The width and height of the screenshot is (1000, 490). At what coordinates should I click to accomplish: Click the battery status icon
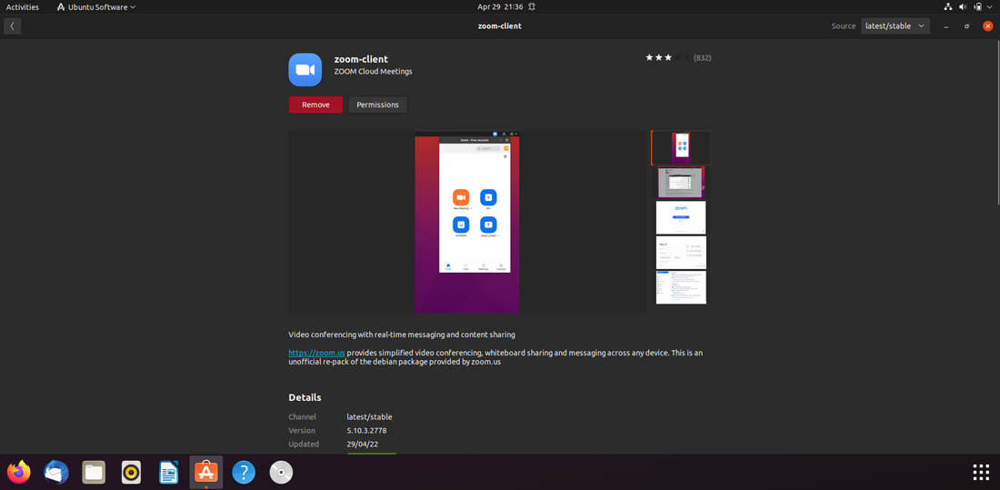tap(977, 7)
